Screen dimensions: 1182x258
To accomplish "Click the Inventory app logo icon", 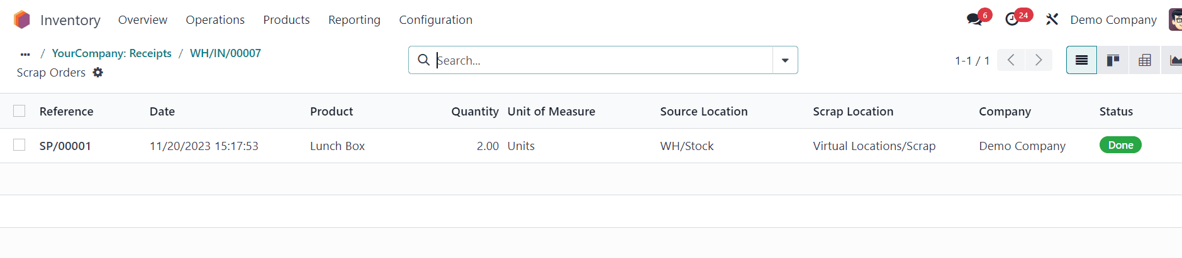I will (22, 20).
